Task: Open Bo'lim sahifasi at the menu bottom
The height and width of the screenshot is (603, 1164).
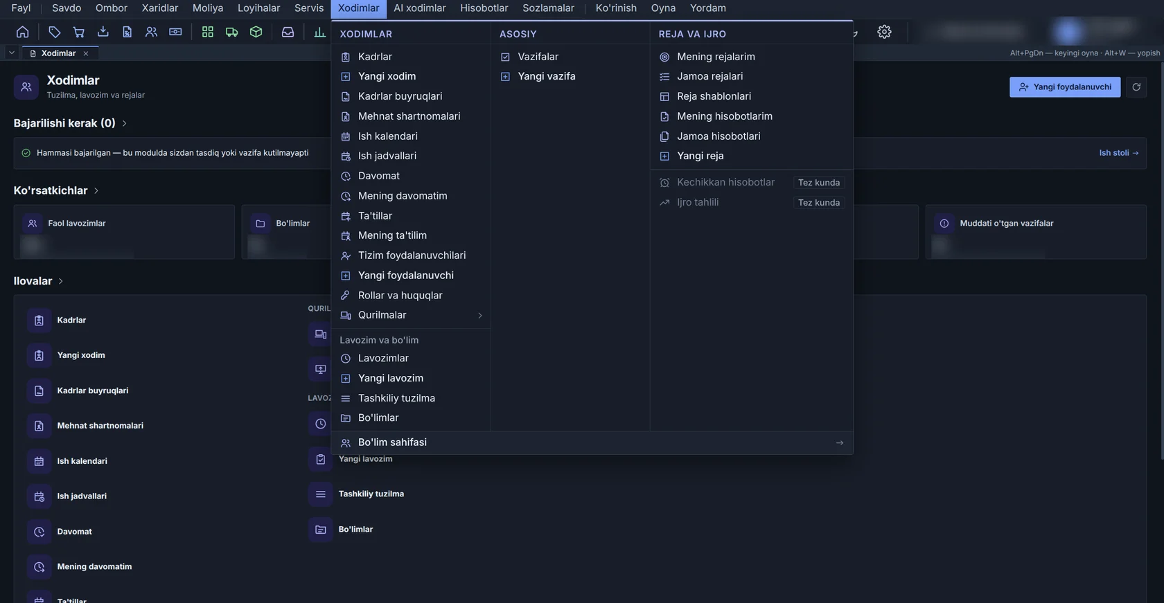Action: tap(592, 443)
